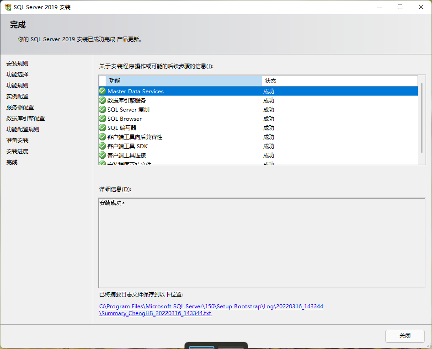
Task: Select the SQL Browser row
Action: click(x=258, y=118)
